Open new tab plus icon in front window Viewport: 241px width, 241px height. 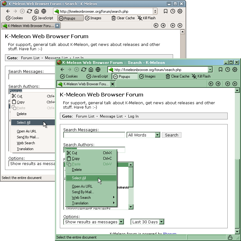click(228, 84)
